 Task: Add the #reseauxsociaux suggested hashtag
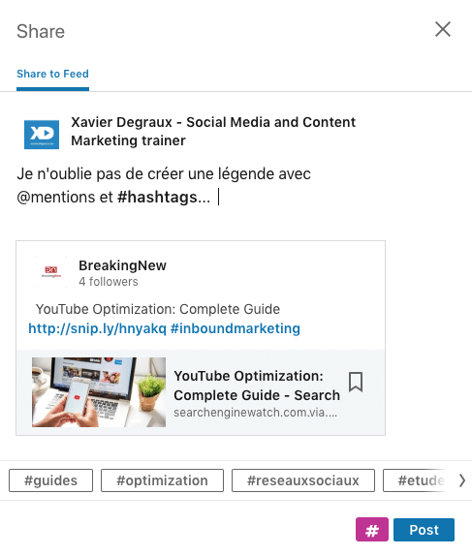click(x=303, y=480)
